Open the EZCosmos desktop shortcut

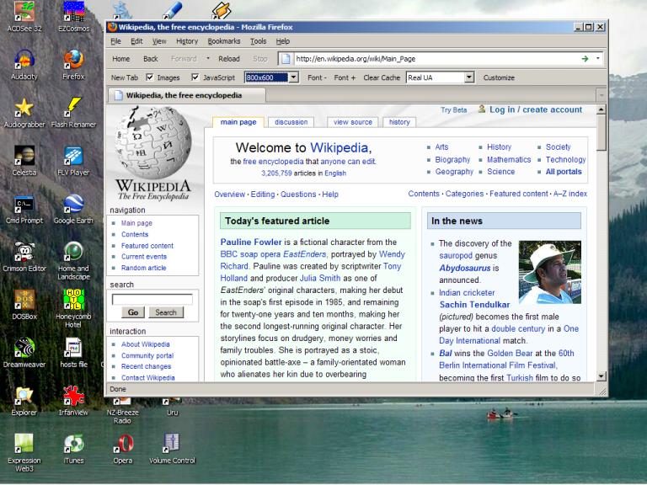73,17
